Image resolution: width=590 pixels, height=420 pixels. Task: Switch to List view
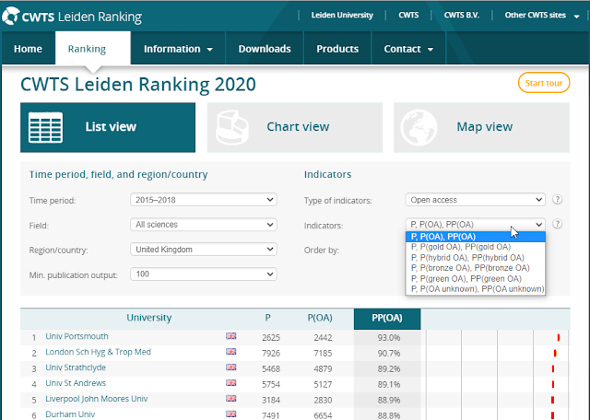click(x=108, y=127)
